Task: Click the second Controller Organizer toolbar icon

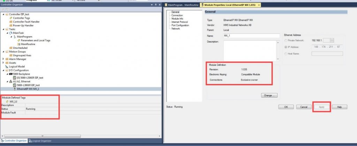Action: (x=7, y=9)
